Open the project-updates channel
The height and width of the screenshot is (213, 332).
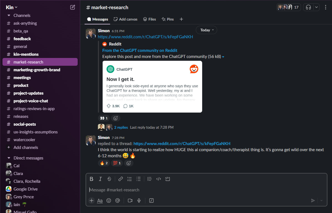(40, 93)
